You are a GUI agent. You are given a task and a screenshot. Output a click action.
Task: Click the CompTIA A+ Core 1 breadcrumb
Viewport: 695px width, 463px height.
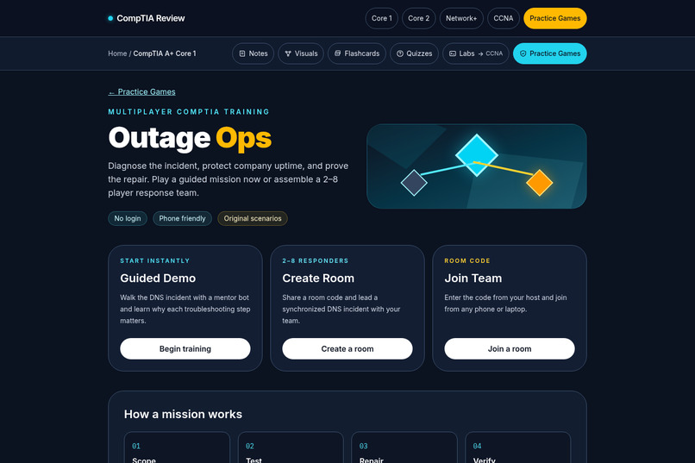point(165,53)
